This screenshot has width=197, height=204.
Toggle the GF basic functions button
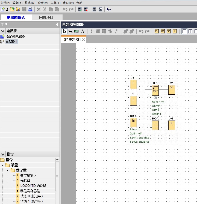click(163, 31)
